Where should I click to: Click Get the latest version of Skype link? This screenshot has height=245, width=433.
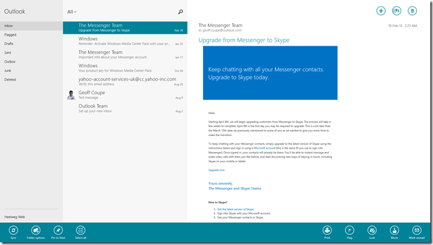point(235,209)
